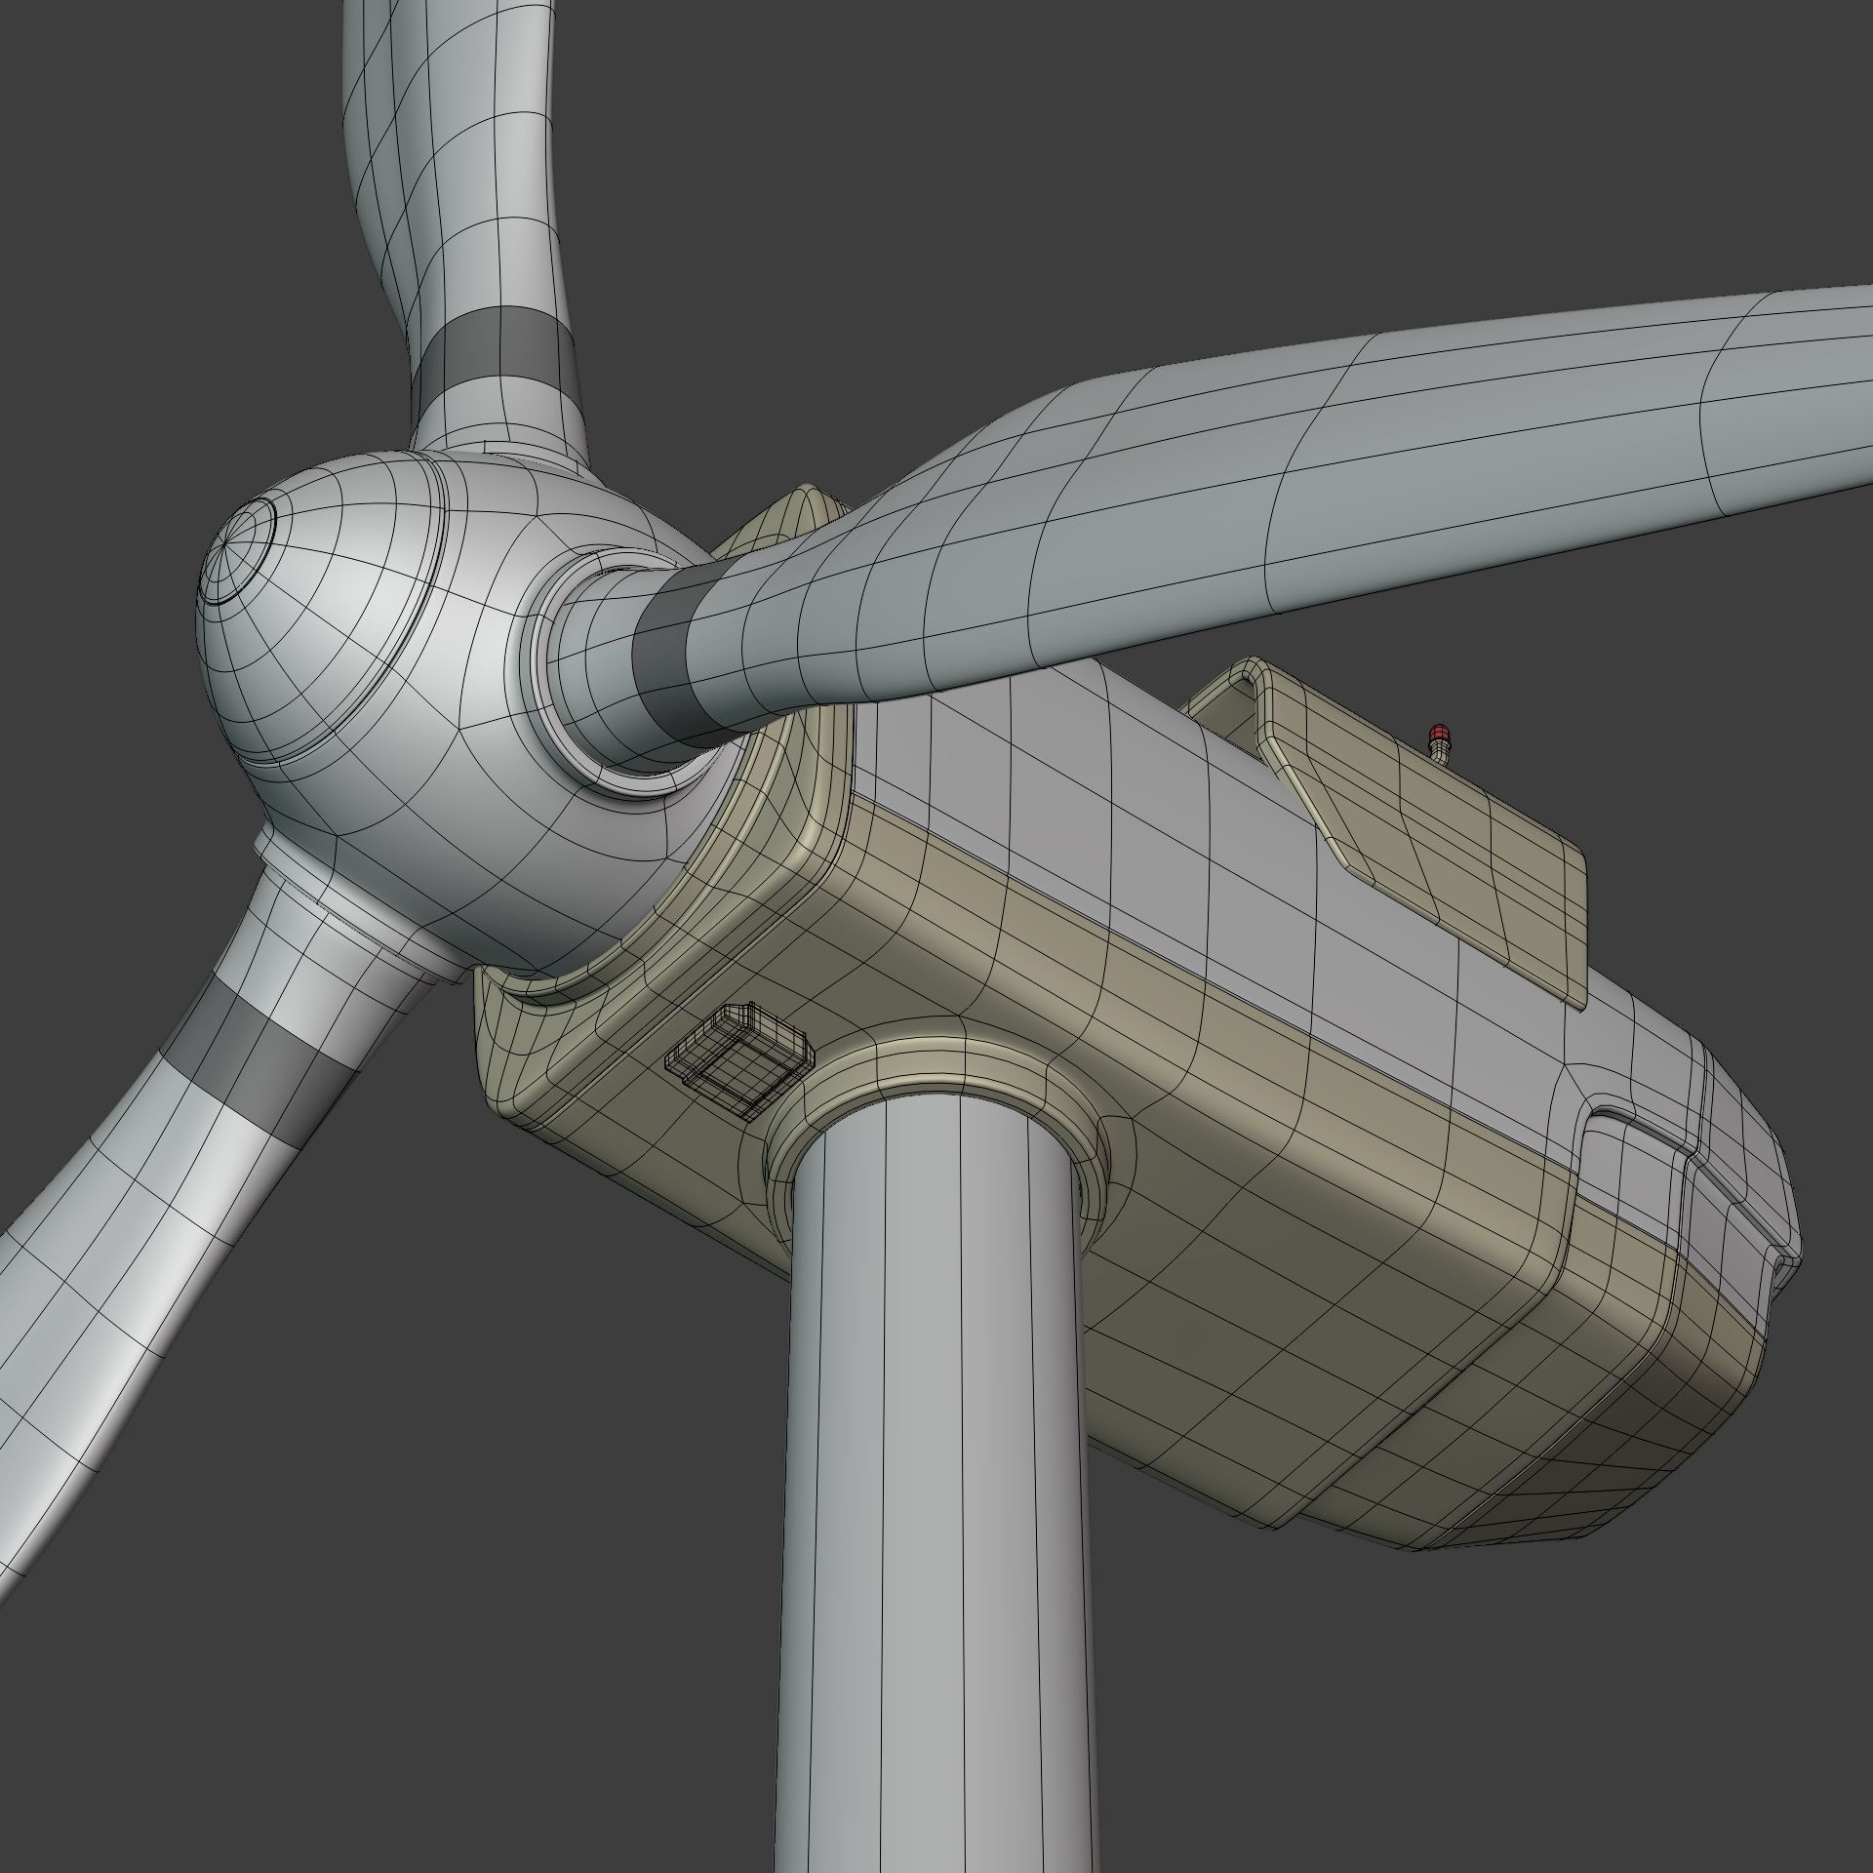Click the red beacon light atop nacelle
The height and width of the screenshot is (1873, 1873).
1438,734
